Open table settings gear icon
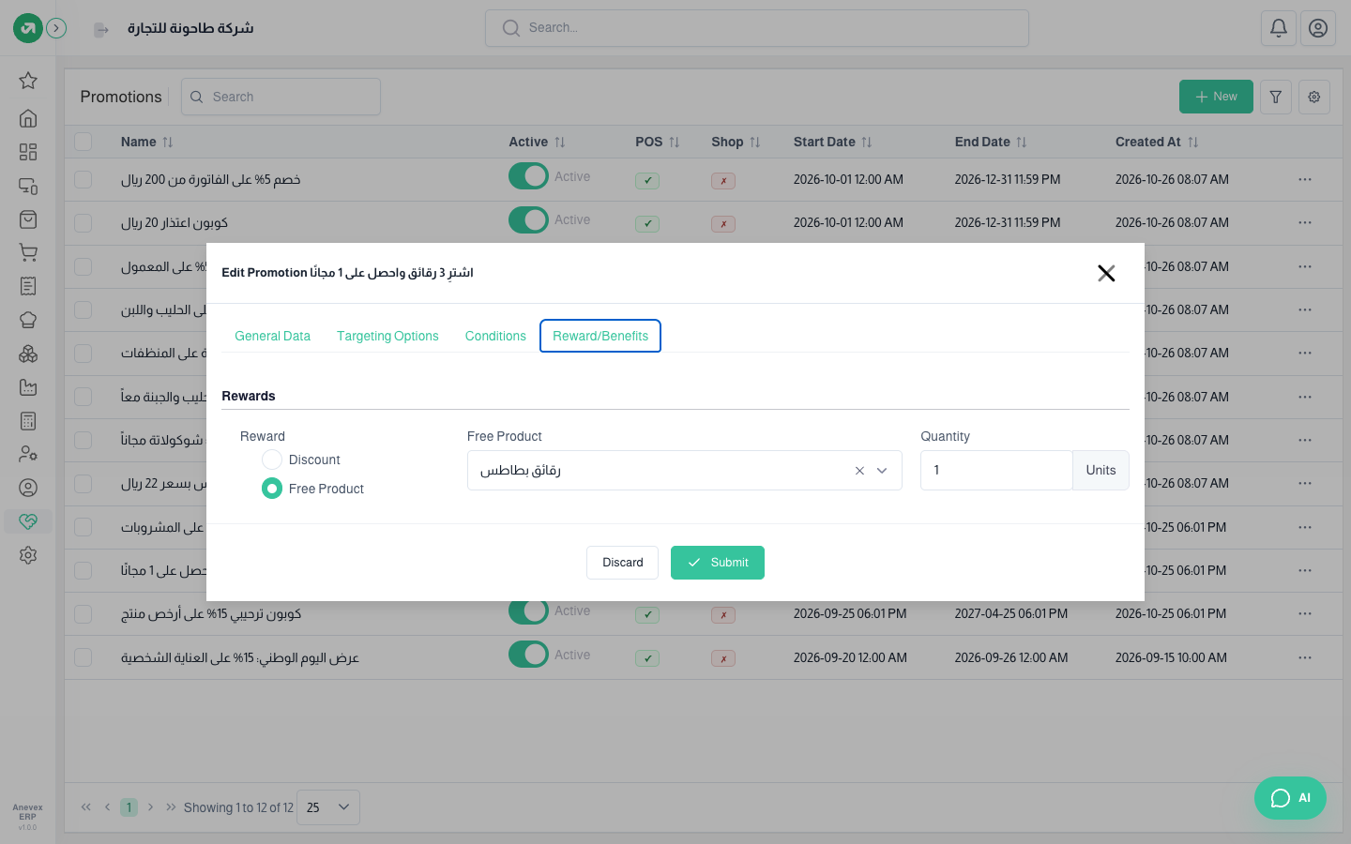 (x=1314, y=97)
